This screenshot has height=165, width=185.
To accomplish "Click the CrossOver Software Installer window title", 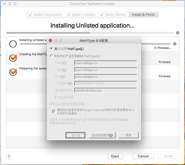I will point(92,4).
